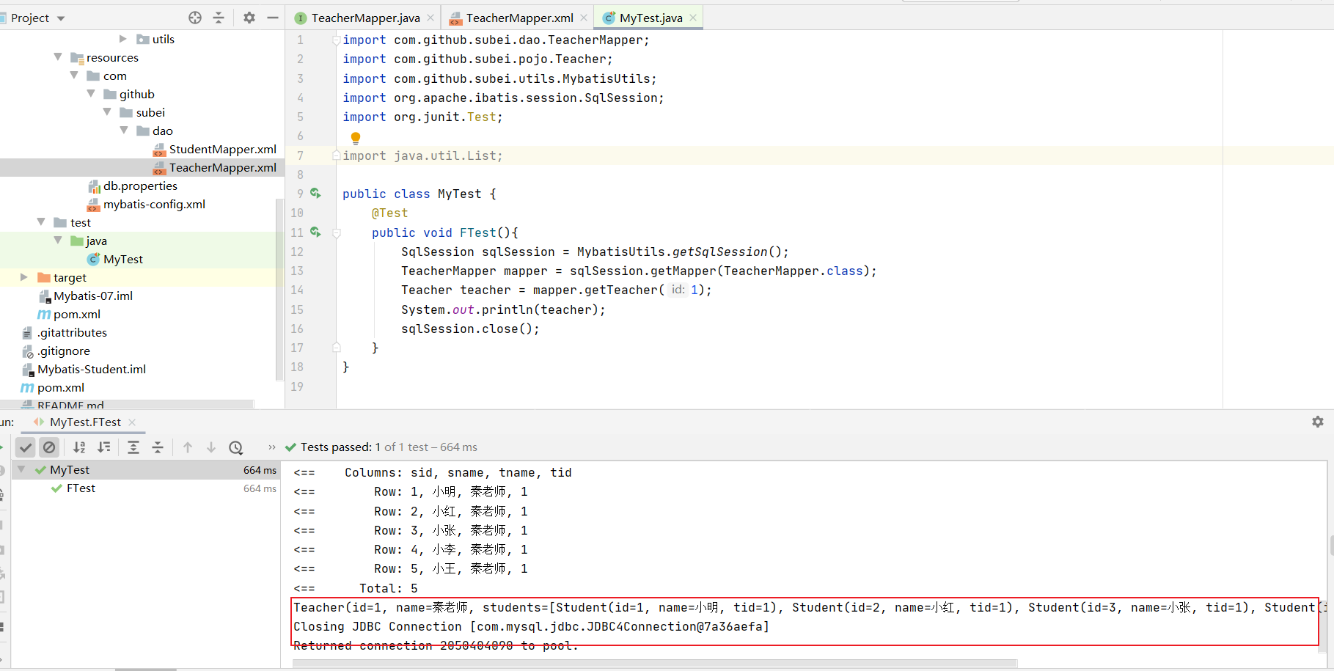Select StudentMapper.xml in project tree
Image resolution: width=1334 pixels, height=671 pixels.
point(222,149)
